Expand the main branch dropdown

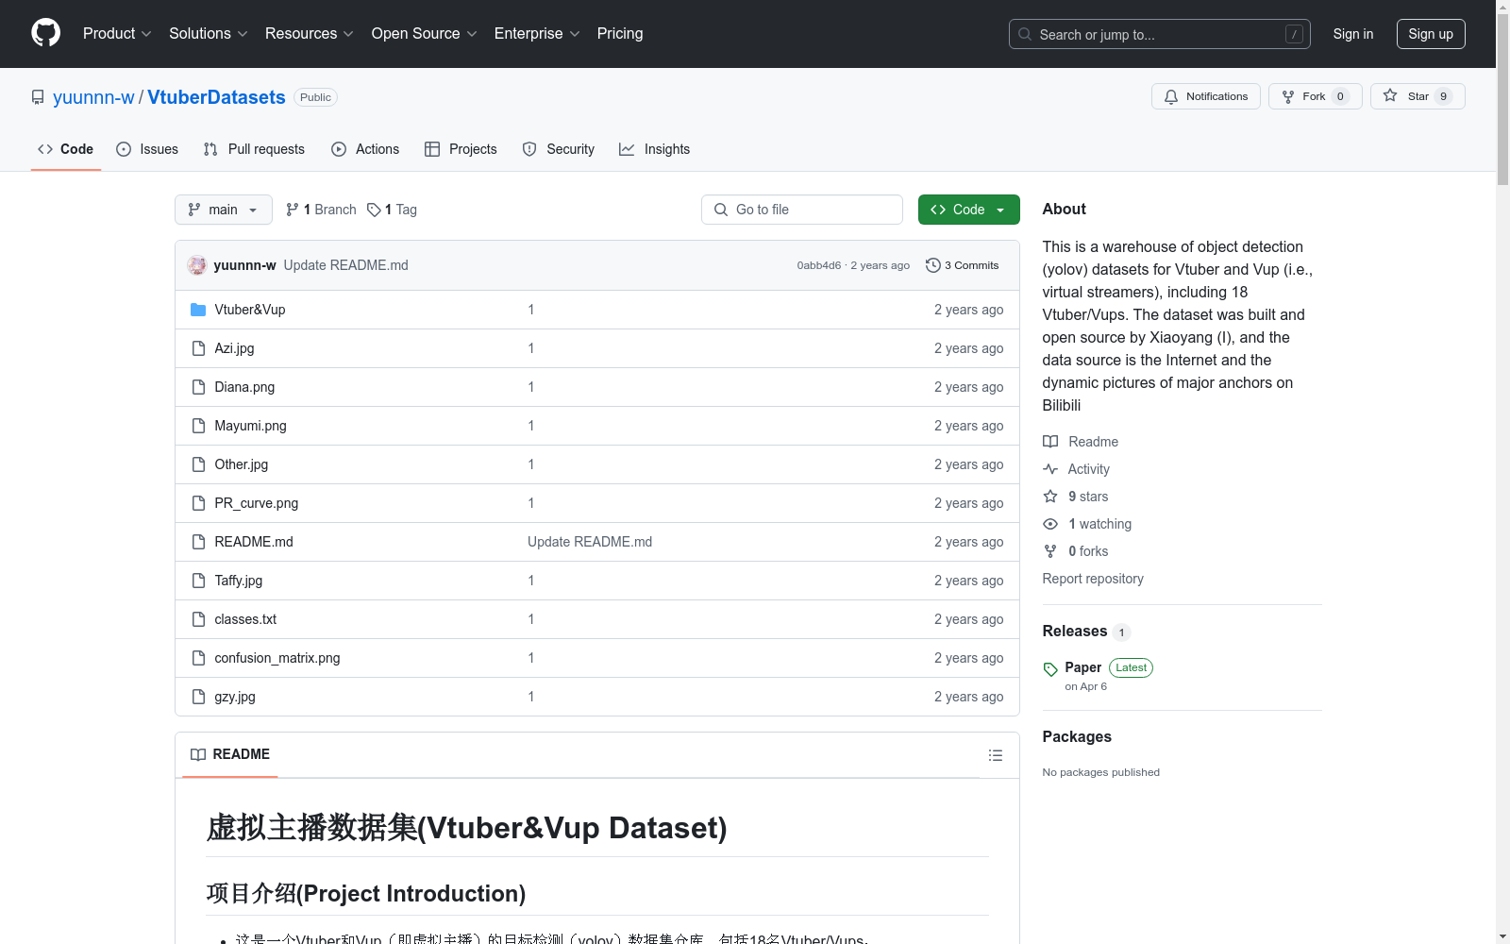223,210
